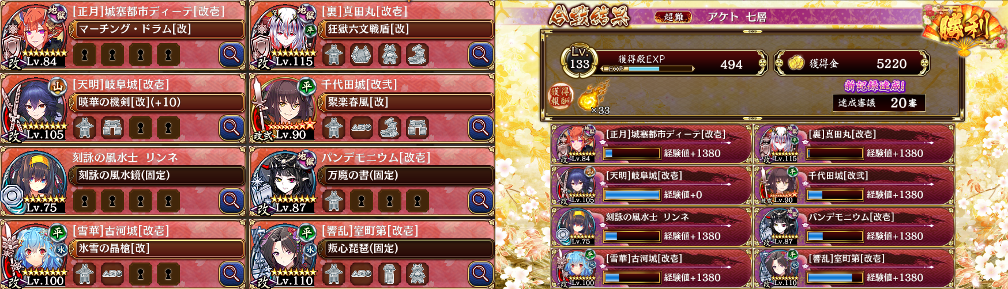The height and width of the screenshot is (289, 1008).
Task: Click the 超難 difficulty label
Action: 674,17
